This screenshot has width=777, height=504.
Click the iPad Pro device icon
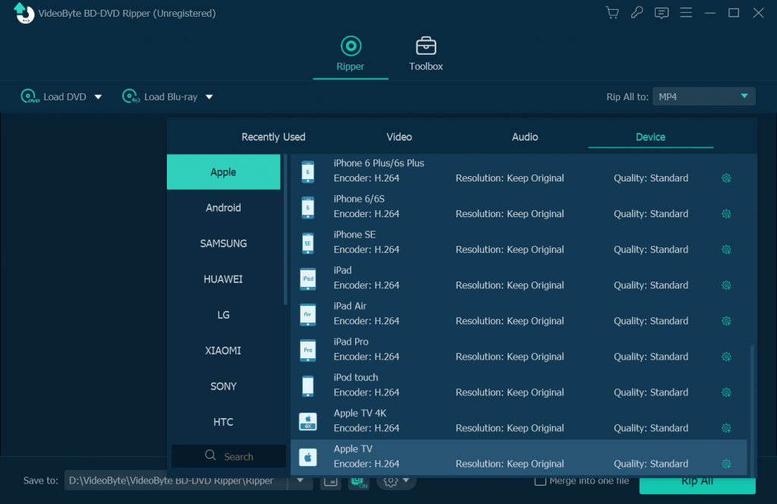pos(308,351)
